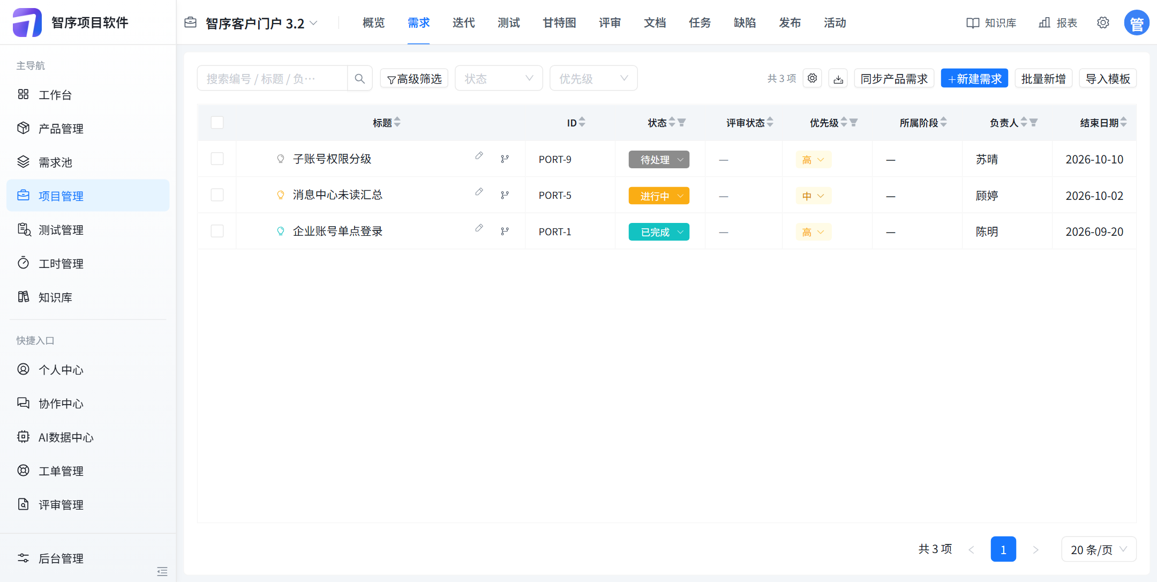Open 知识库 link in the top header

click(x=991, y=23)
